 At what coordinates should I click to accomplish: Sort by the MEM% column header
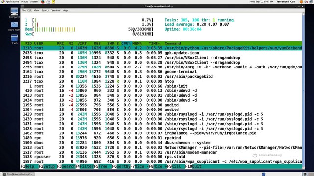tap(137, 44)
